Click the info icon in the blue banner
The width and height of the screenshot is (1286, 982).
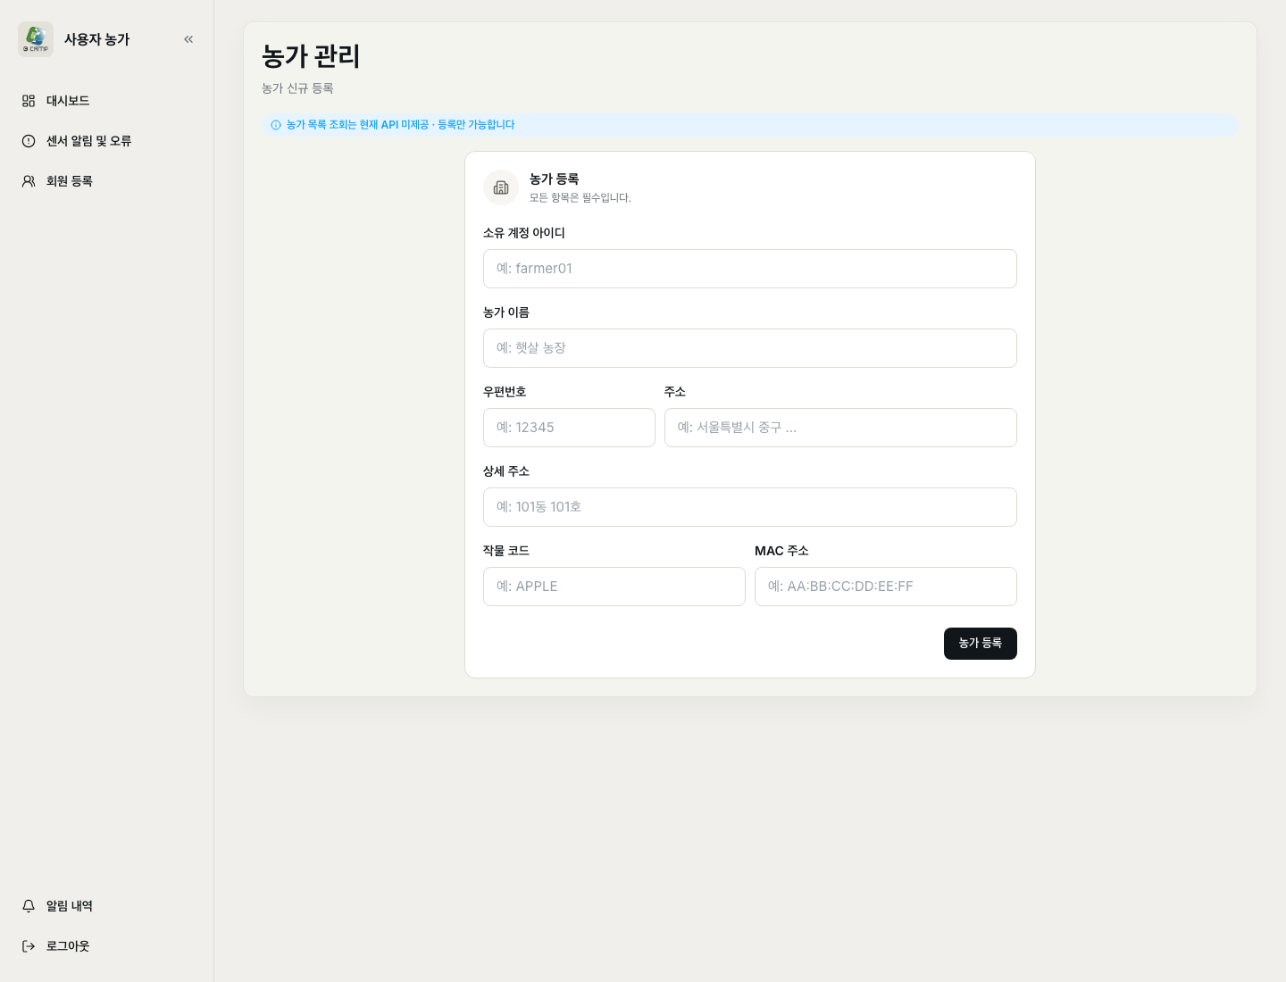276,125
